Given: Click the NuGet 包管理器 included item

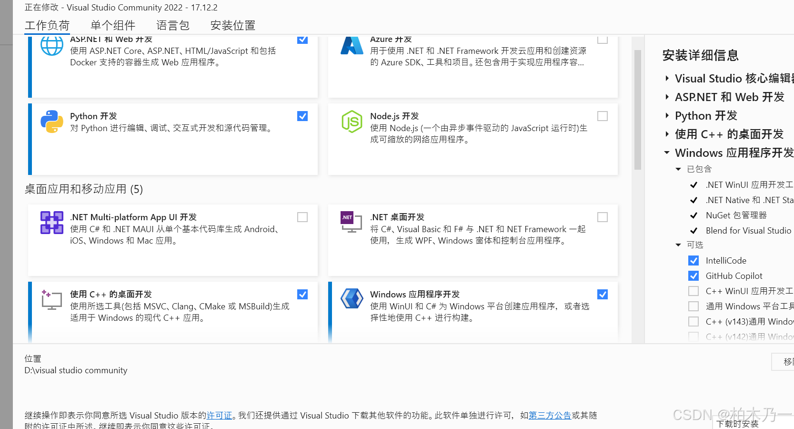Looking at the screenshot, I should click(x=736, y=215).
